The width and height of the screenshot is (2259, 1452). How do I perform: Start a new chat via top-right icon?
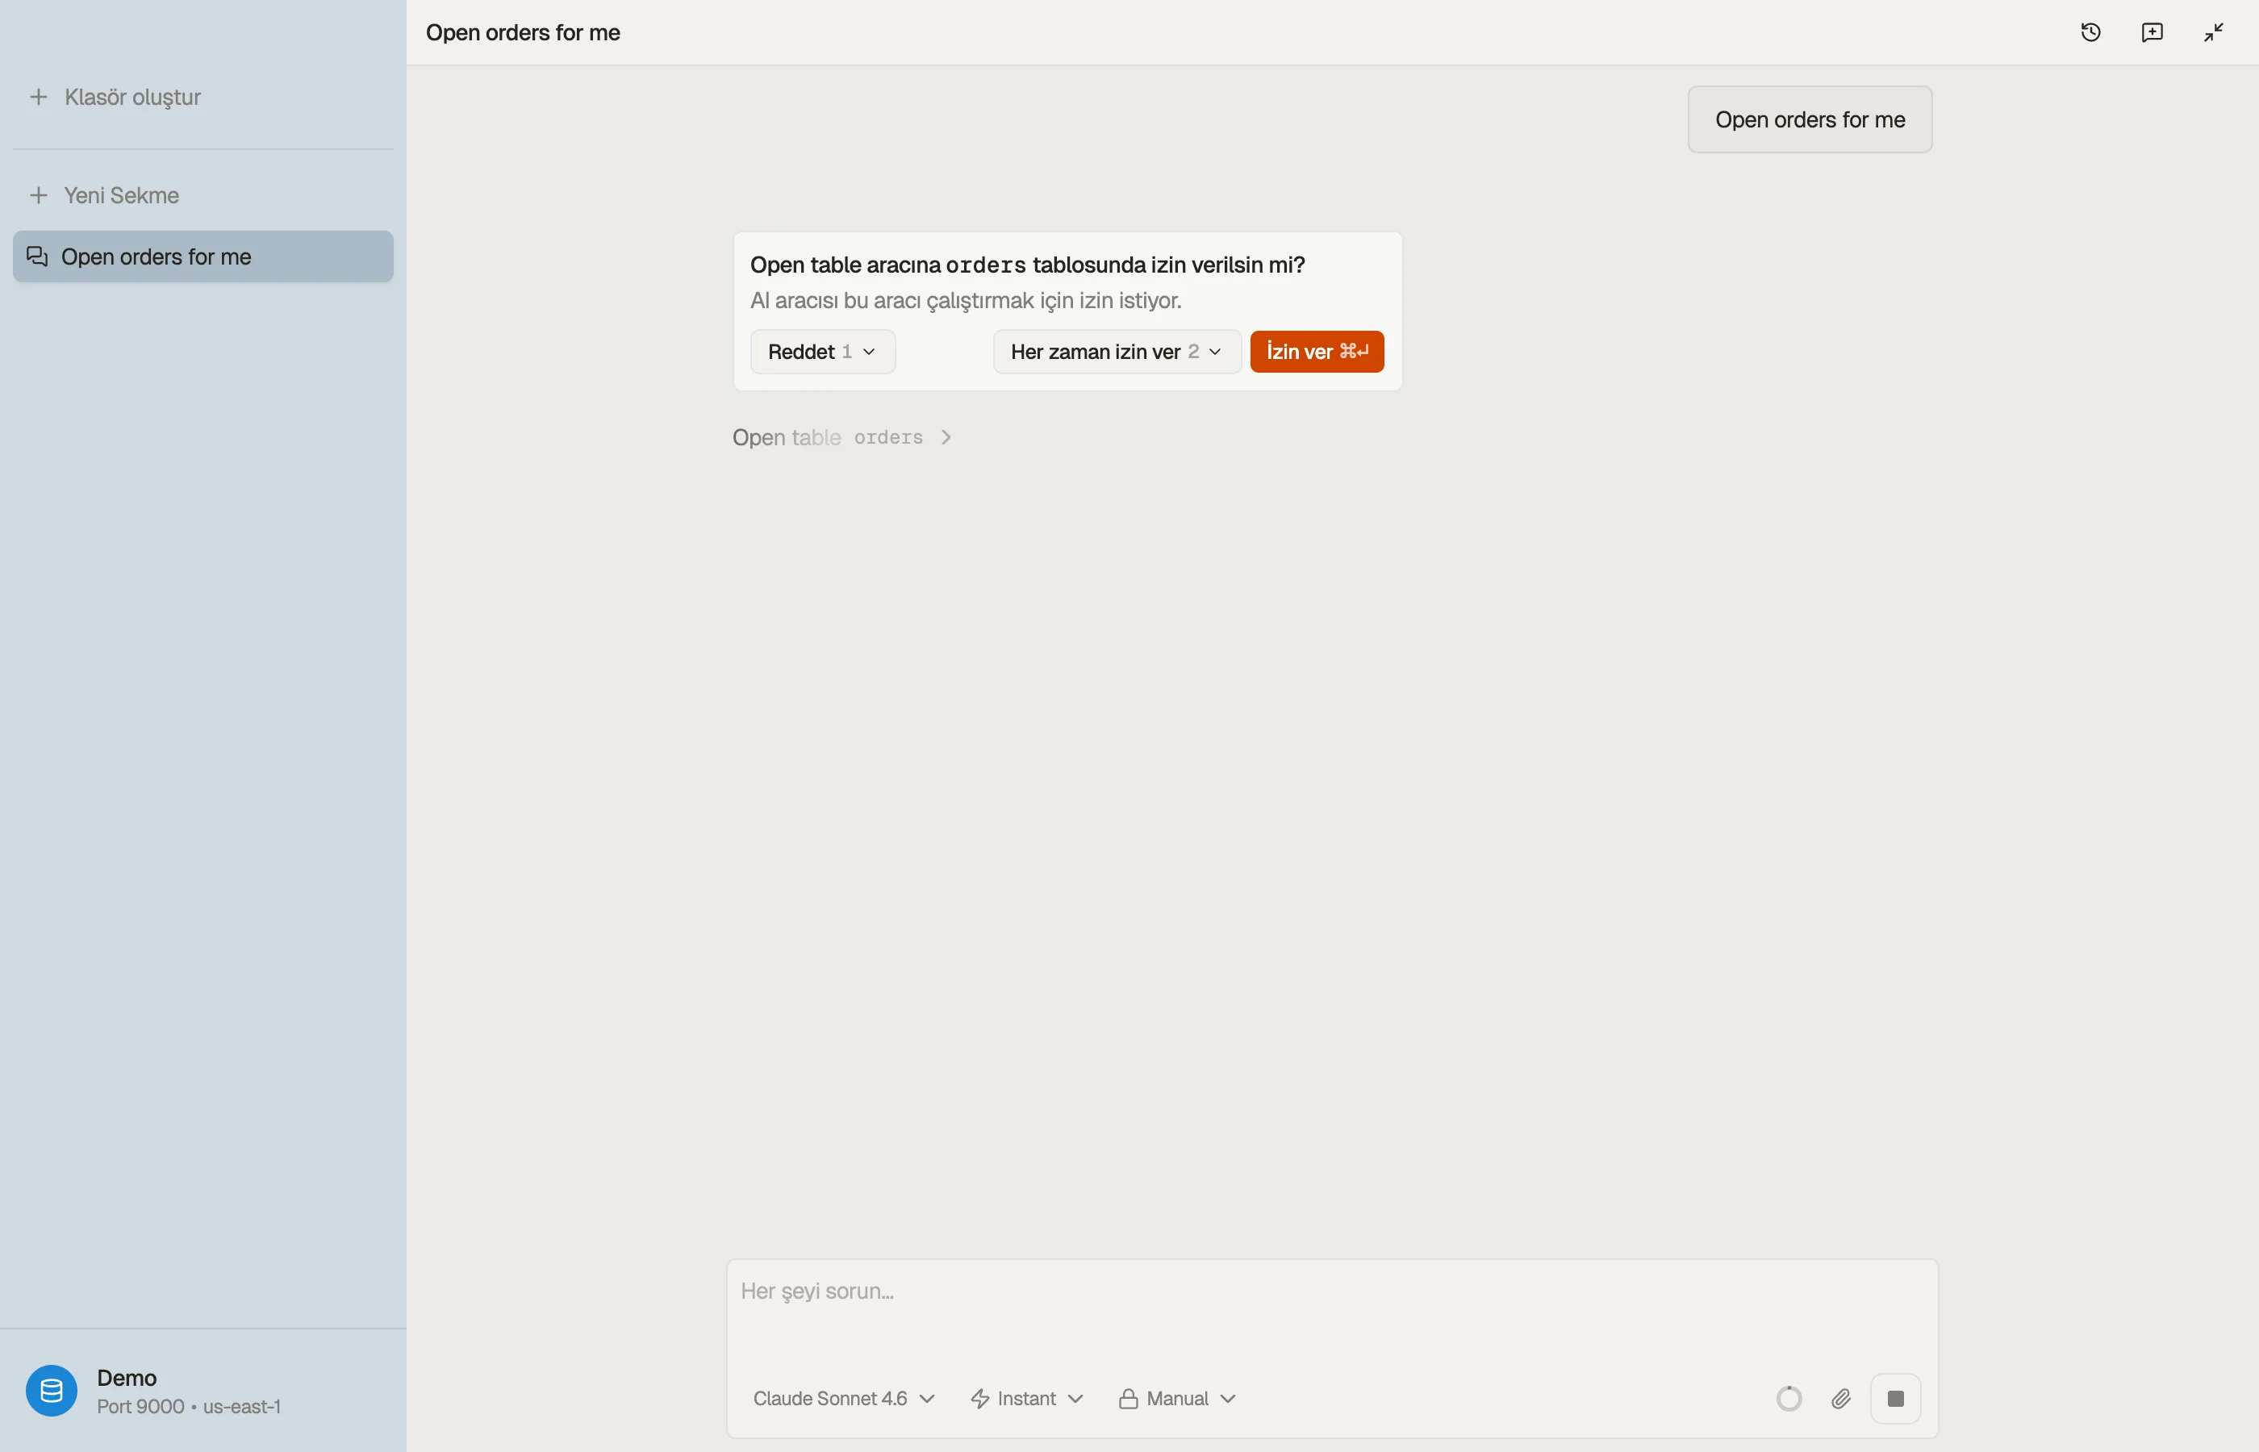tap(2152, 32)
